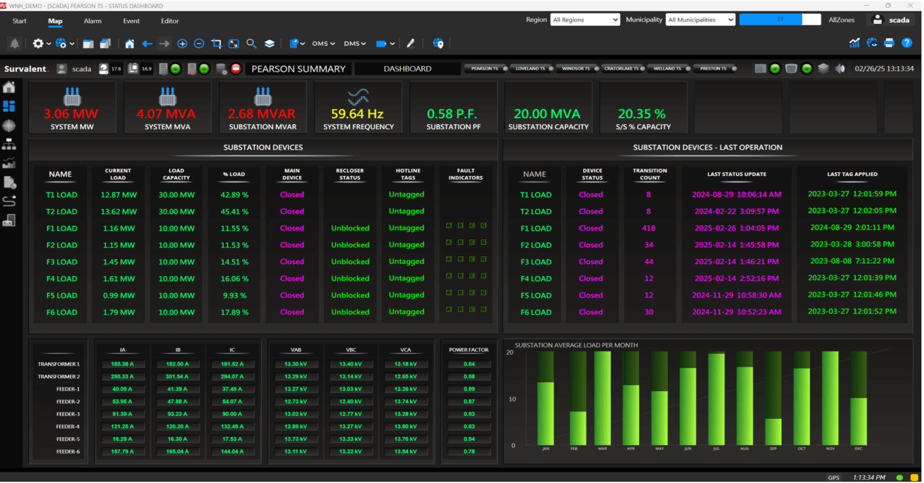Toggle the speaker sound icon

pyautogui.click(x=840, y=69)
